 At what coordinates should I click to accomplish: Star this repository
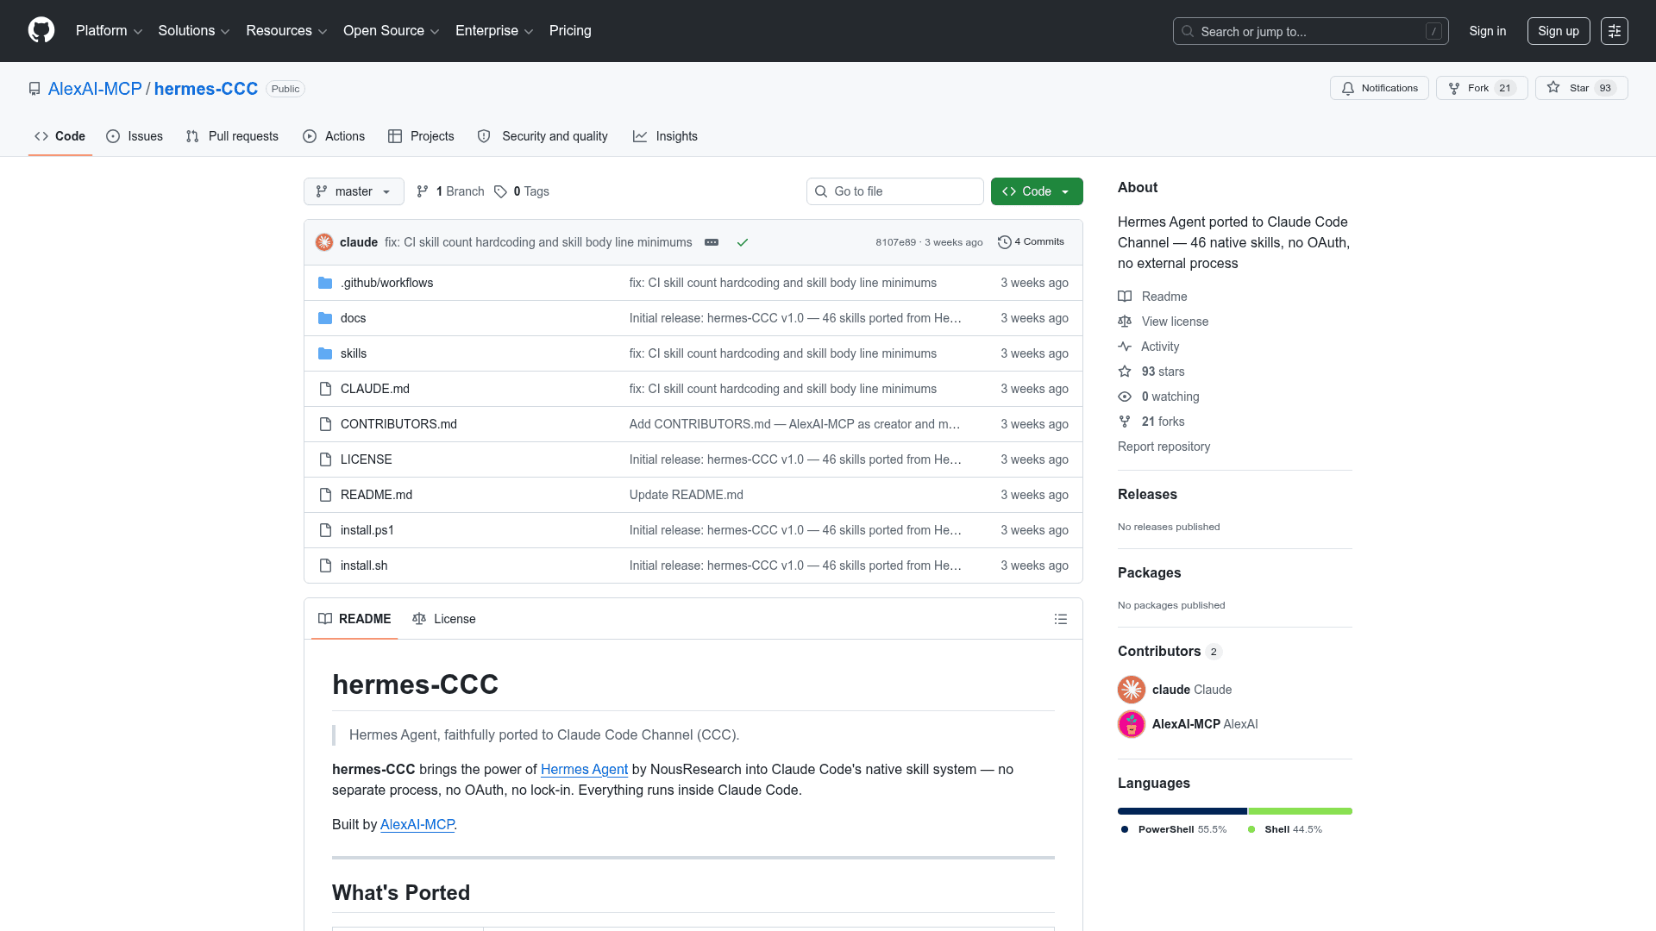tap(1570, 88)
